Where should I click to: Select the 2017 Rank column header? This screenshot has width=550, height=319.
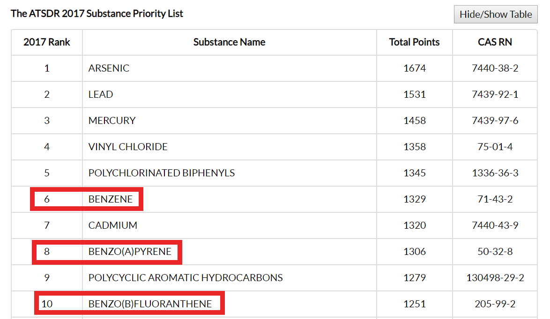(47, 42)
